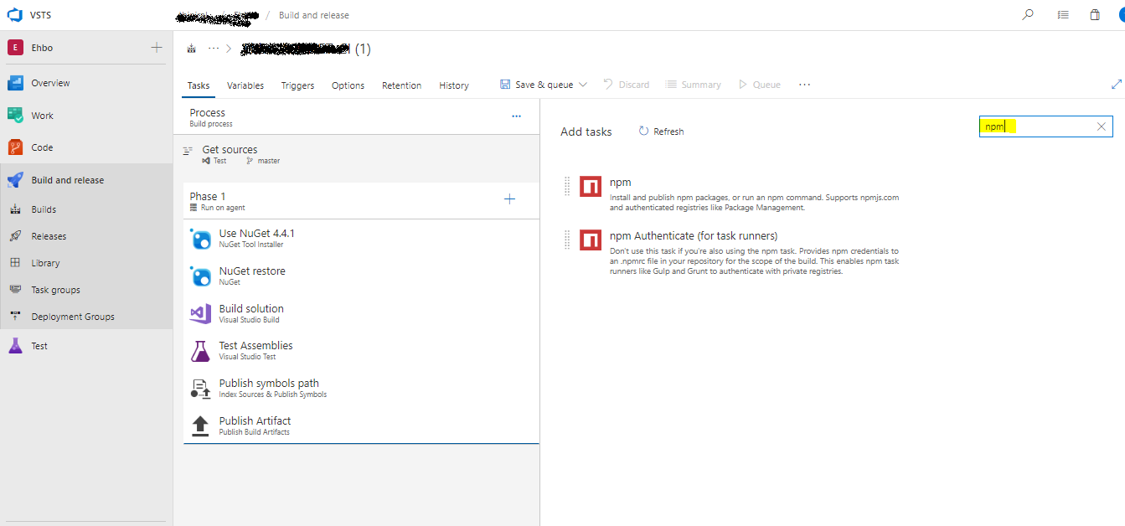
Task: Select the Test Assemblies task
Action: tap(361, 351)
